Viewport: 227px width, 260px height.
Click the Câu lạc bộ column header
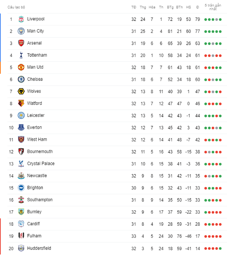pyautogui.click(x=16, y=7)
